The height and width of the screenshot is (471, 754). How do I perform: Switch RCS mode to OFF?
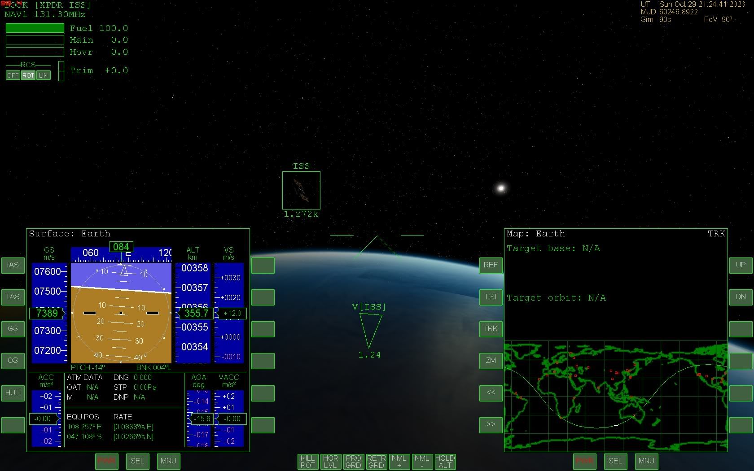[13, 75]
